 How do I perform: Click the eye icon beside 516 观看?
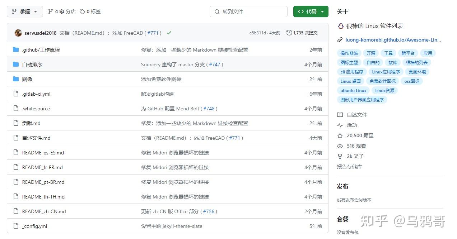pos(340,146)
